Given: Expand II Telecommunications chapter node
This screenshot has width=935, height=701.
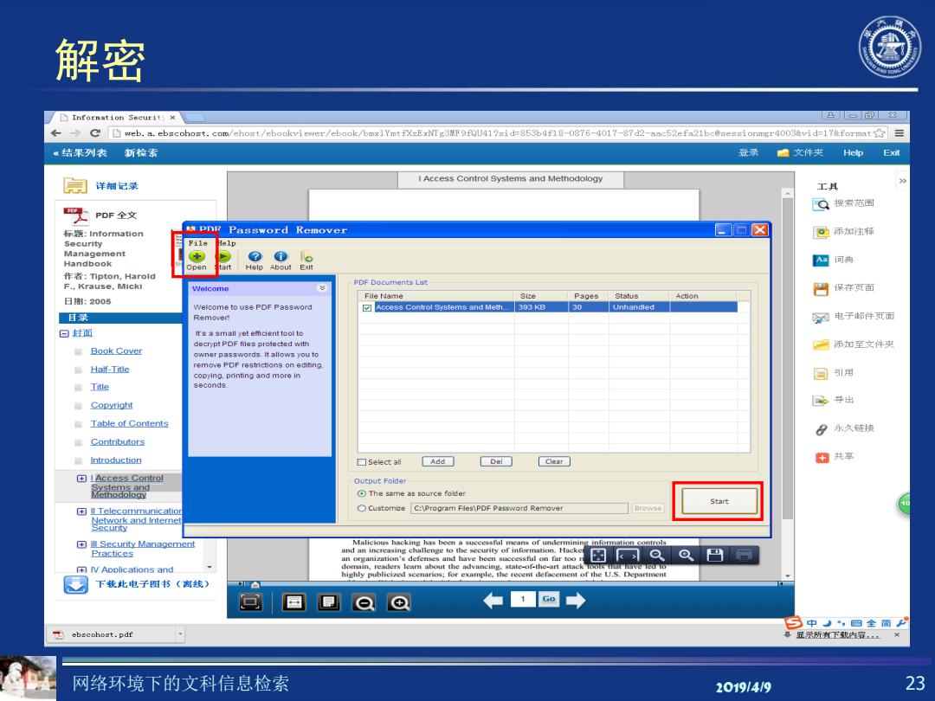Looking at the screenshot, I should pos(81,511).
